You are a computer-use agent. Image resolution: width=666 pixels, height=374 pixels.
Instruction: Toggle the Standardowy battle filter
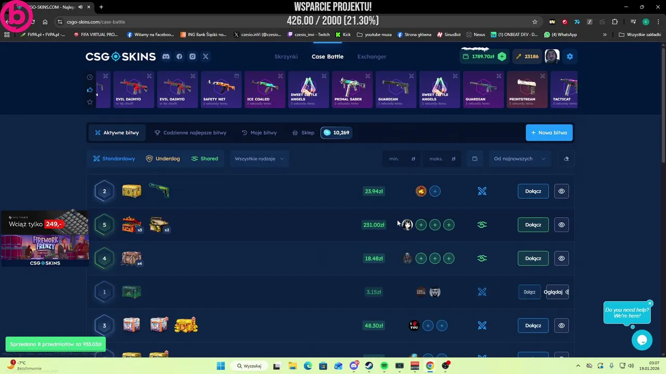click(114, 158)
